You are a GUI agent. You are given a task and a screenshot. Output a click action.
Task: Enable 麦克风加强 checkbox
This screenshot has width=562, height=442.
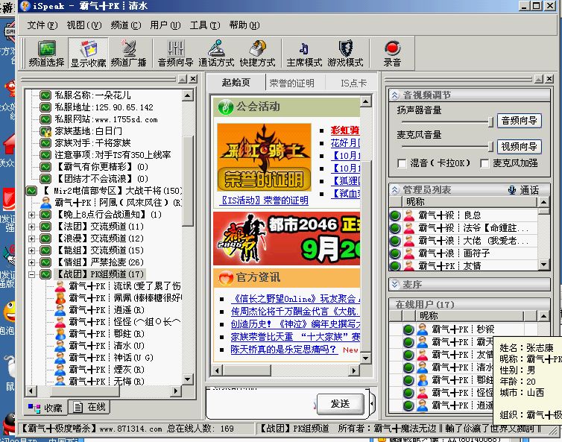click(x=484, y=163)
